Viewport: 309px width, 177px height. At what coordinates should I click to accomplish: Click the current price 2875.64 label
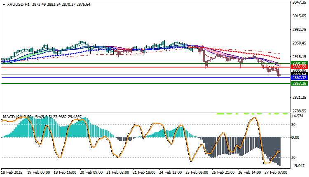point(299,74)
